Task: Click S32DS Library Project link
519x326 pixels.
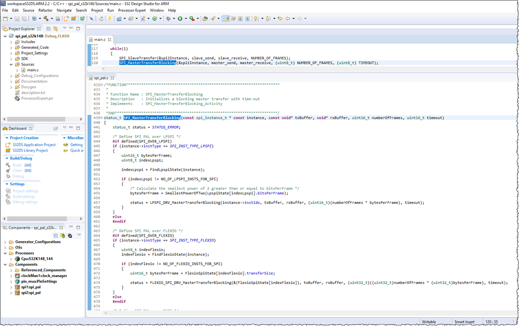Action: 30,150
